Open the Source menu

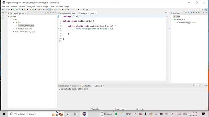point(14,6)
